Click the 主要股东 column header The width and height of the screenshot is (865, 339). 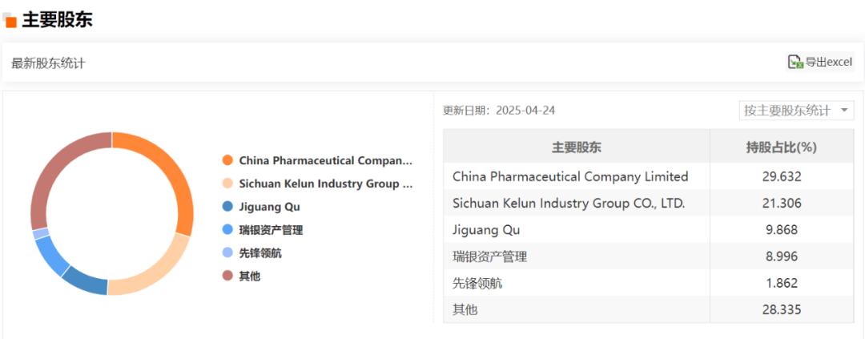577,147
